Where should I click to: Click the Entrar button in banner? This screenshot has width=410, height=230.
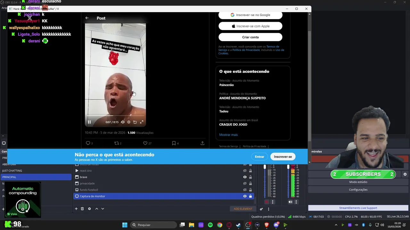click(259, 157)
